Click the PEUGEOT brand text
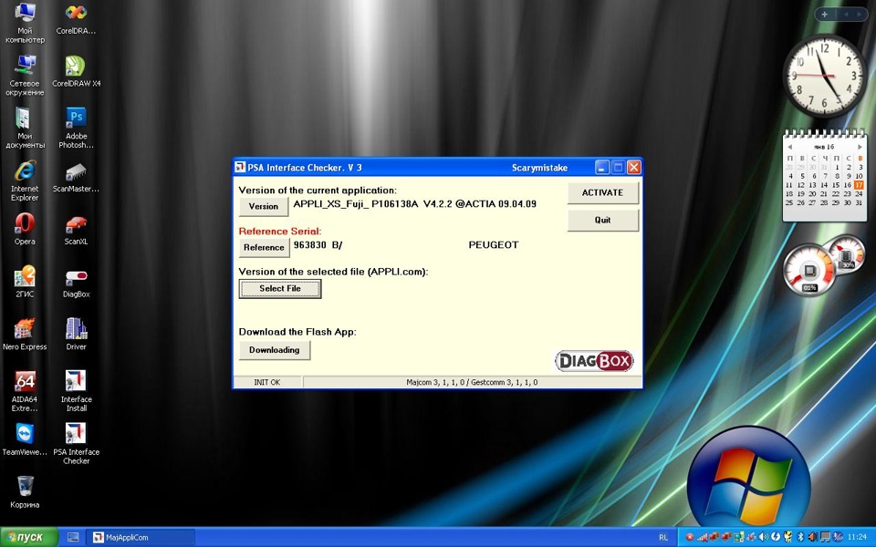The image size is (876, 547). [494, 245]
